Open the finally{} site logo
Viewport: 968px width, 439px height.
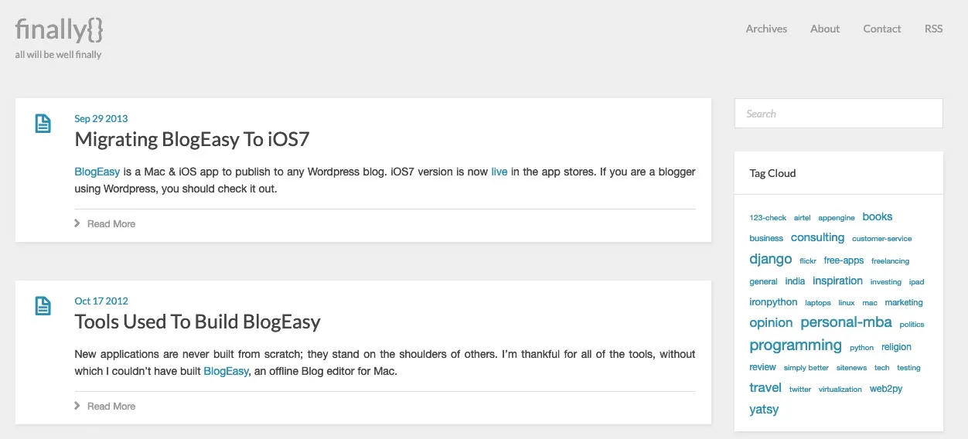60,29
